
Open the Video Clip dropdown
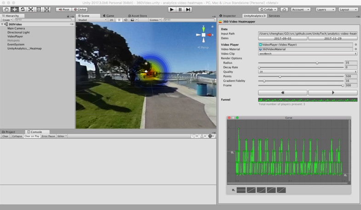click(x=308, y=53)
